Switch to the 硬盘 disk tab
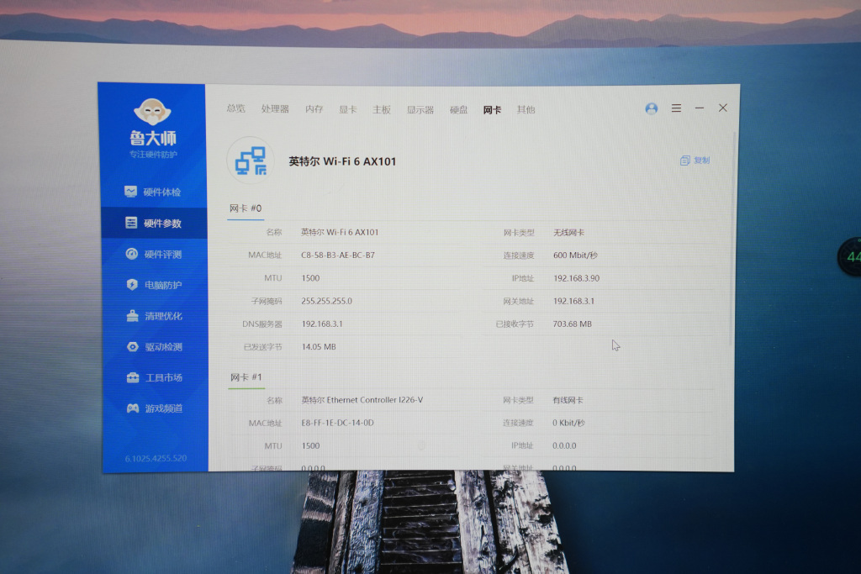Image resolution: width=861 pixels, height=574 pixels. [458, 110]
